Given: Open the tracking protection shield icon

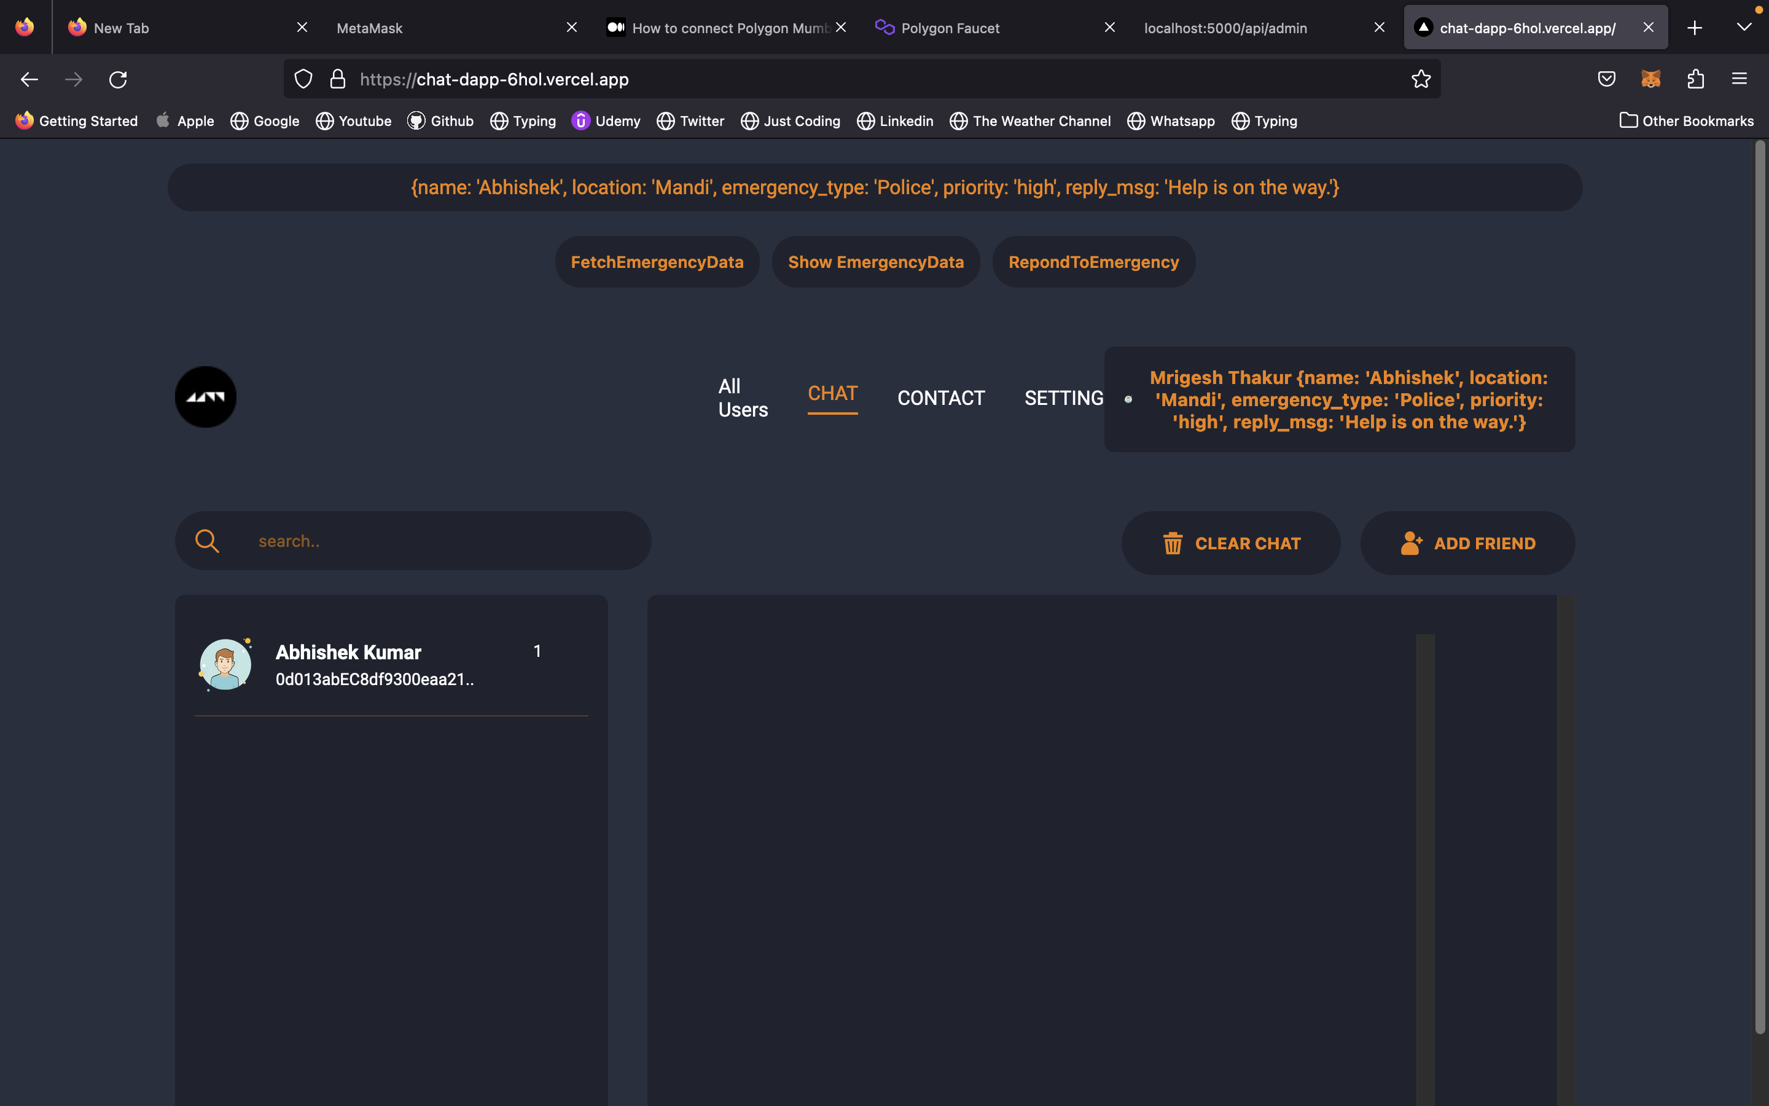Looking at the screenshot, I should (x=303, y=79).
